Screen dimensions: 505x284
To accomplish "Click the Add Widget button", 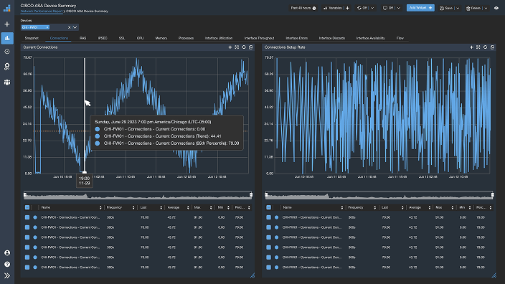I will coord(420,8).
